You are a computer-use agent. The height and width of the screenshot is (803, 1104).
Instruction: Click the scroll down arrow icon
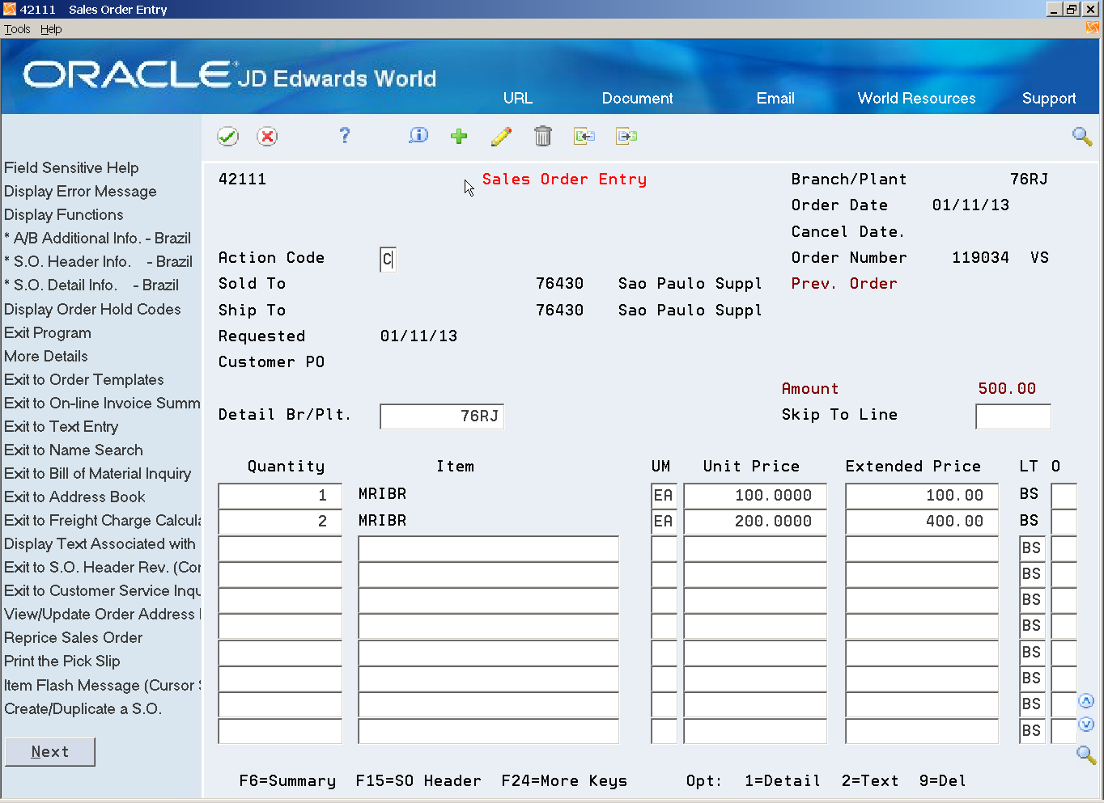pyautogui.click(x=1086, y=725)
